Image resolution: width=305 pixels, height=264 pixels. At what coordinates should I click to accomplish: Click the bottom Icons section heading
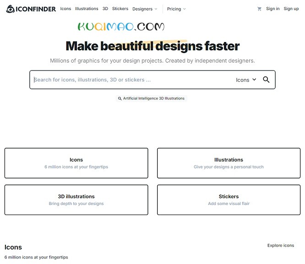(x=13, y=247)
